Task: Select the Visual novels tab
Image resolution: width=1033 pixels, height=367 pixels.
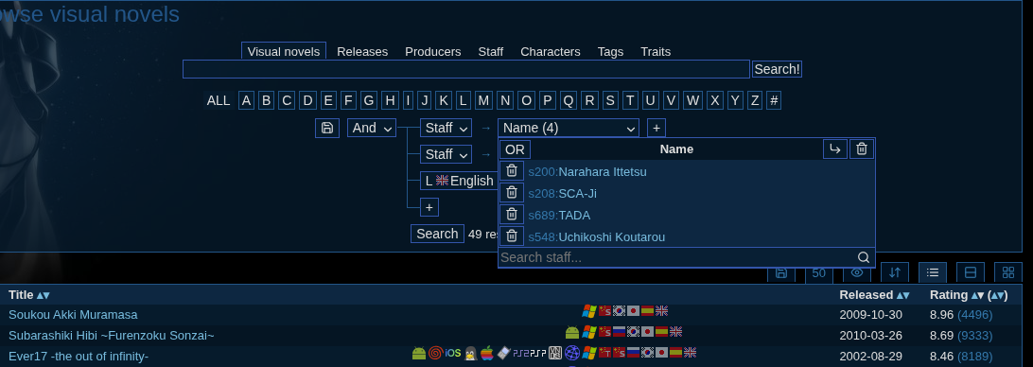Action: [284, 51]
